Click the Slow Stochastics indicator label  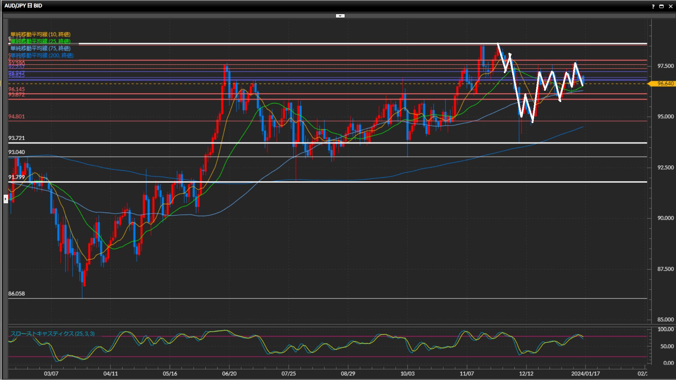(x=52, y=334)
